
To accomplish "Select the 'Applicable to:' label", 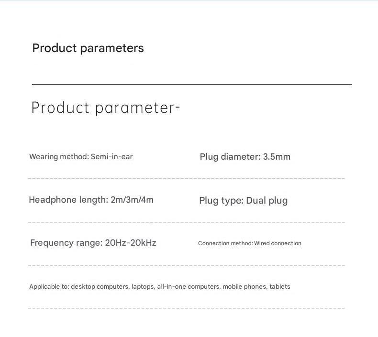I will [x=49, y=287].
